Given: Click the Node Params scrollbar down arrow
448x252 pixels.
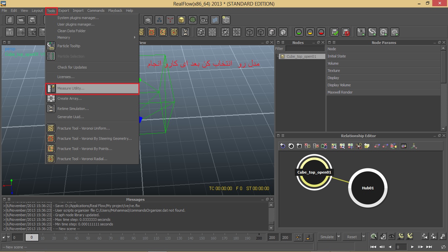Looking at the screenshot, I should click(443, 129).
